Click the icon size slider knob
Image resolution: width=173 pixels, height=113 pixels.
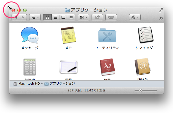(140, 91)
